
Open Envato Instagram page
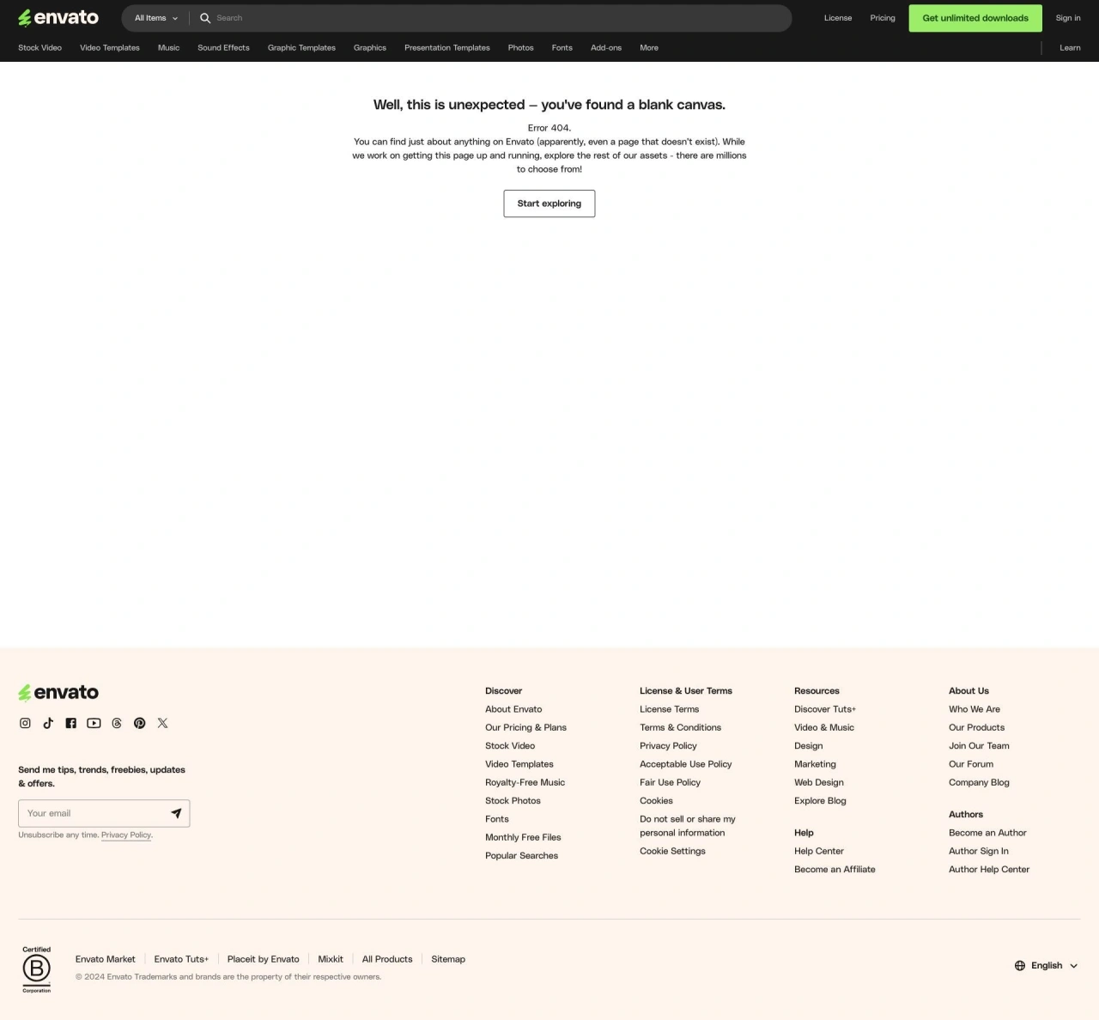pos(25,723)
